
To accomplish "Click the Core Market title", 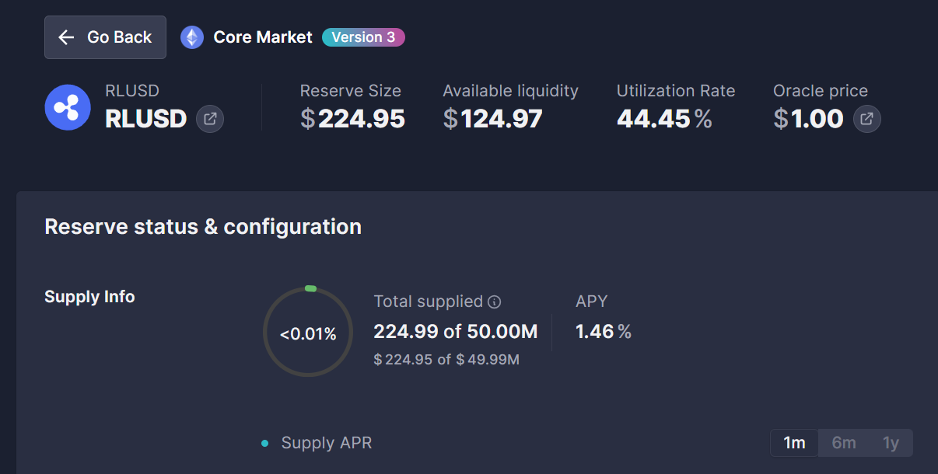I will coord(263,37).
